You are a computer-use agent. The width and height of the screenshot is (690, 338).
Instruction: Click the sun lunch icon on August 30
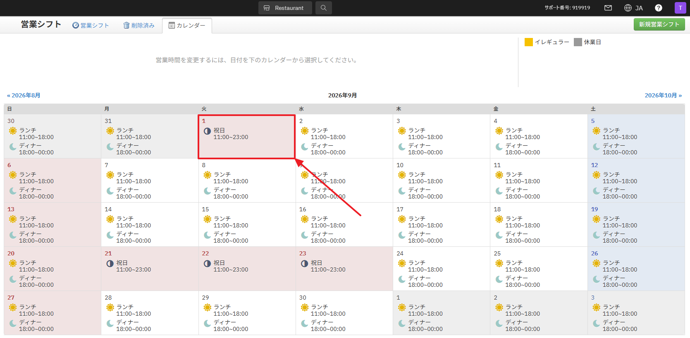click(x=13, y=131)
